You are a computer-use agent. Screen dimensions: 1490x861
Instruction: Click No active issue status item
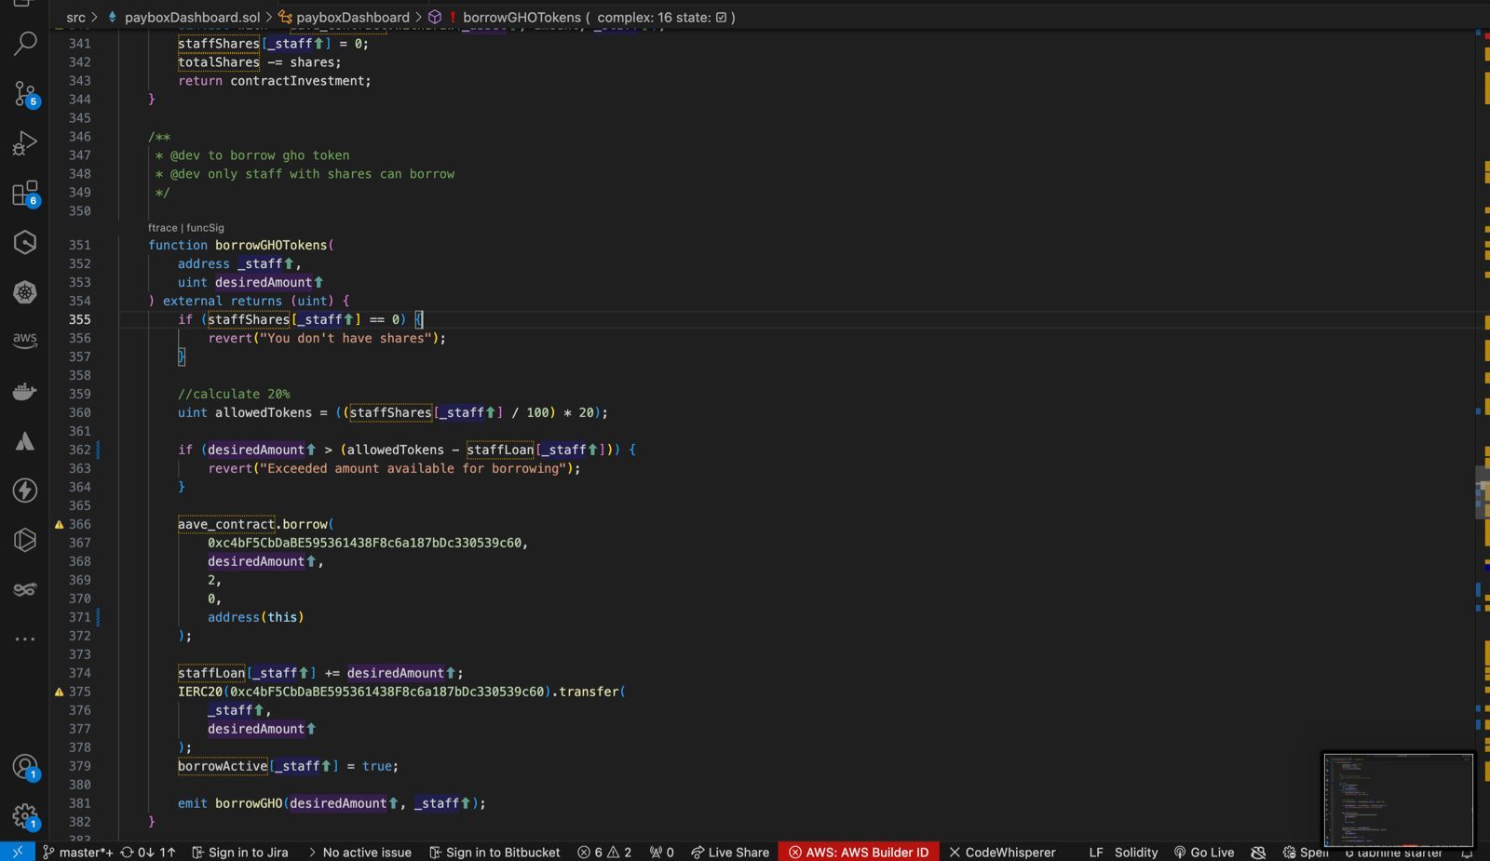pos(359,852)
